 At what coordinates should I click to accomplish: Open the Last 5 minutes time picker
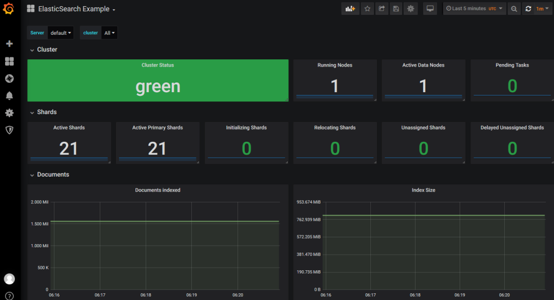[x=474, y=9]
